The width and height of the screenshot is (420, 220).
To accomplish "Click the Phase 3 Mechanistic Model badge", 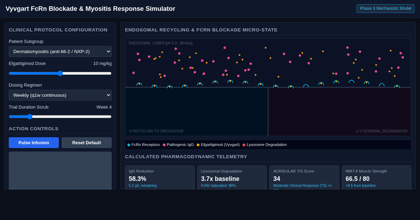I will pyautogui.click(x=385, y=8).
